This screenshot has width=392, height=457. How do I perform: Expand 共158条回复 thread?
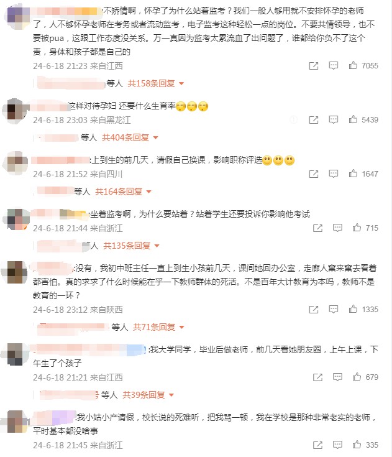[156, 83]
